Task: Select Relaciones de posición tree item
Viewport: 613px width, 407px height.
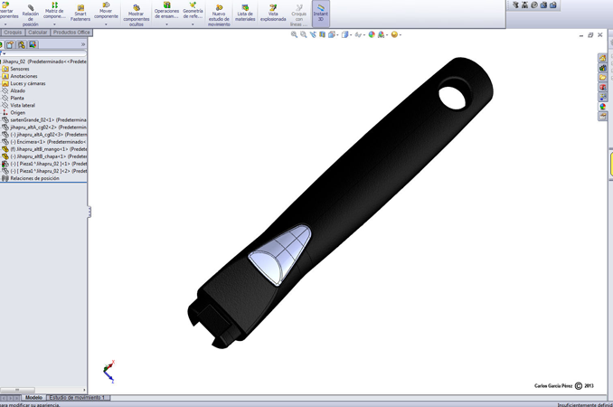Action: point(34,178)
